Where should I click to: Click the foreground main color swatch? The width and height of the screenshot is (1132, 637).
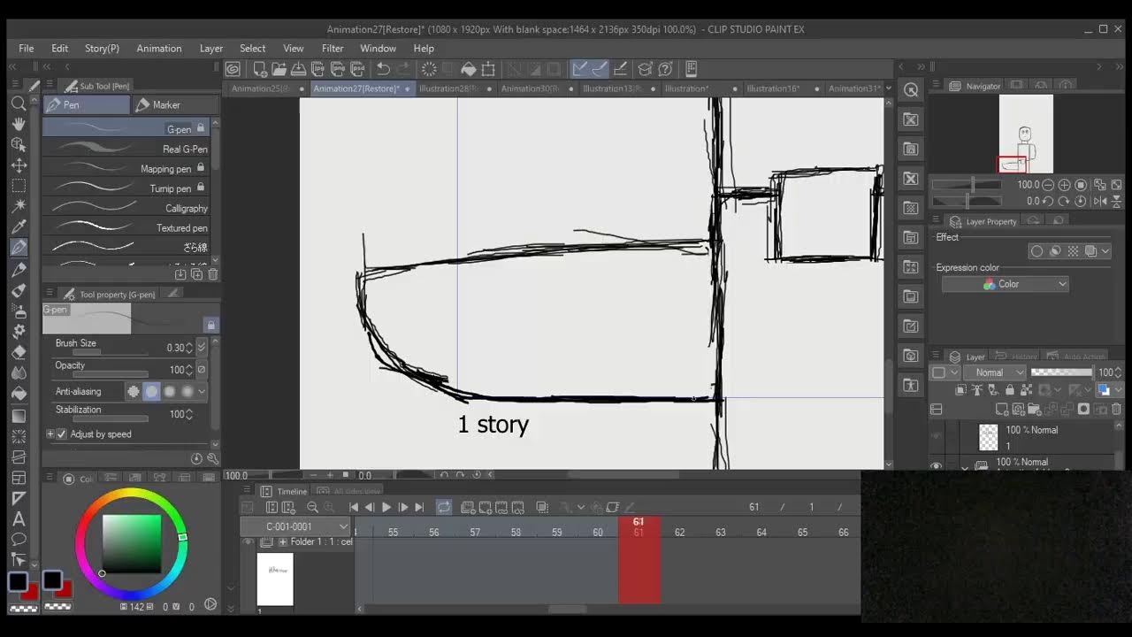point(18,581)
